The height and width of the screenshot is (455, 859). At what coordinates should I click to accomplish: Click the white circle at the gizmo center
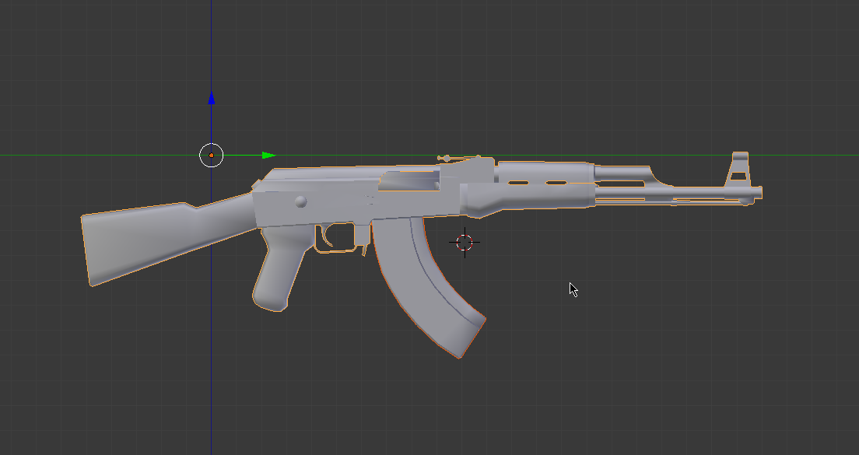point(212,156)
